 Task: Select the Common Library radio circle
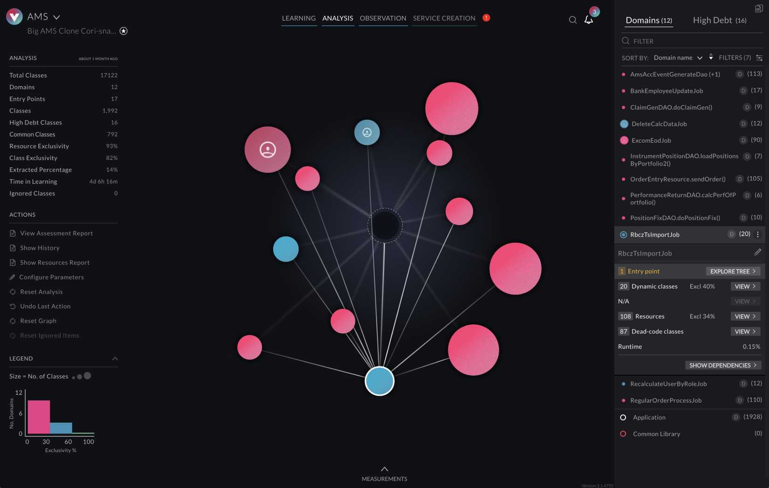(x=623, y=434)
